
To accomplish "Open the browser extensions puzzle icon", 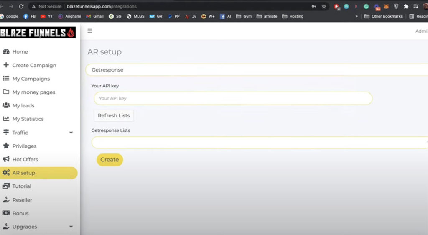I will click(x=406, y=6).
